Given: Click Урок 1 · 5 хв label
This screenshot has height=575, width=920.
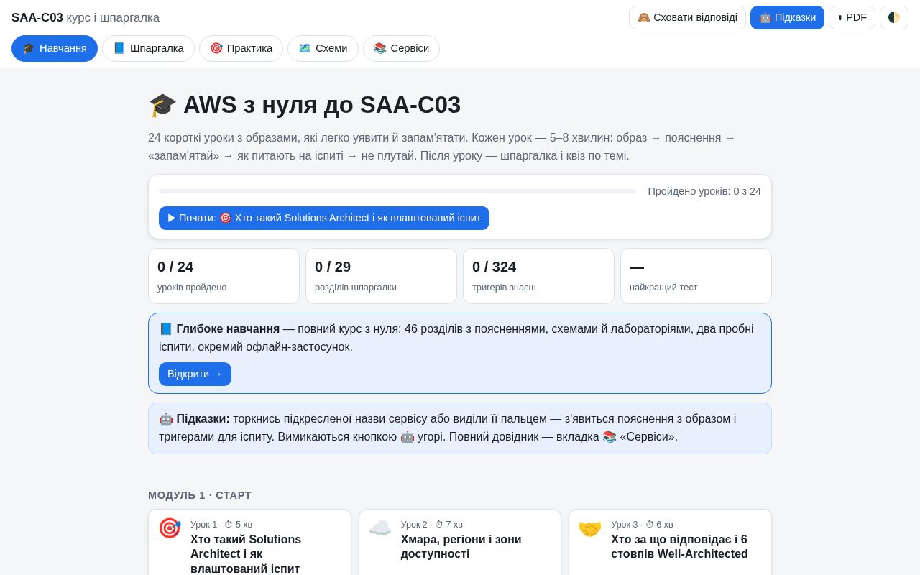Looking at the screenshot, I should 221,525.
